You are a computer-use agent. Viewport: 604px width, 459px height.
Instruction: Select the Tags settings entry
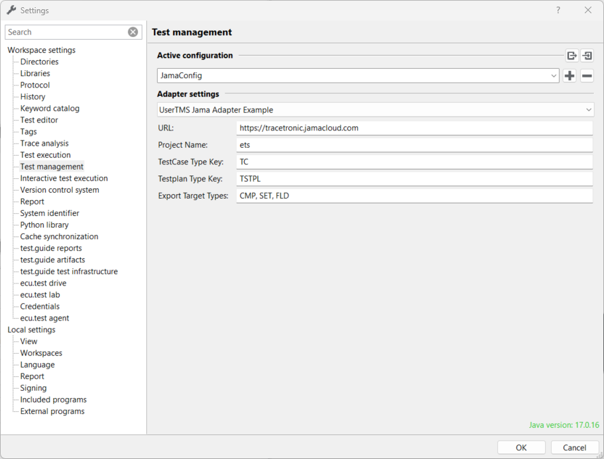29,132
